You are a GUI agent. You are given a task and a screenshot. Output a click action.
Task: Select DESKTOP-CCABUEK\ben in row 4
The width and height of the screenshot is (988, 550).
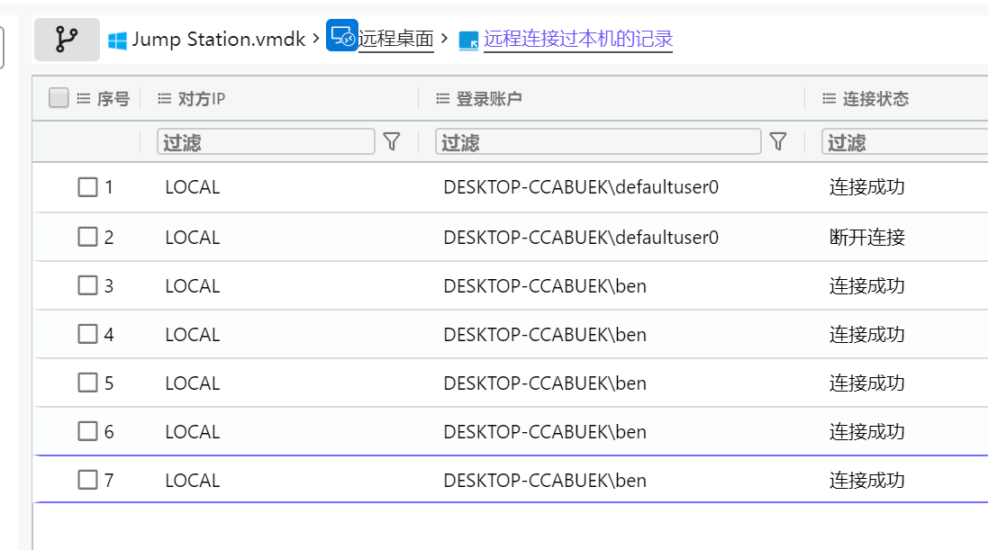click(545, 335)
